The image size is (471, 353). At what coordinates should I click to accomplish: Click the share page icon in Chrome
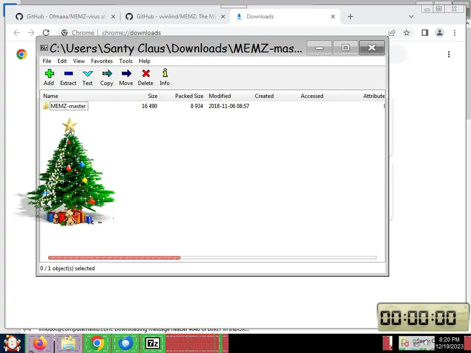click(x=392, y=33)
